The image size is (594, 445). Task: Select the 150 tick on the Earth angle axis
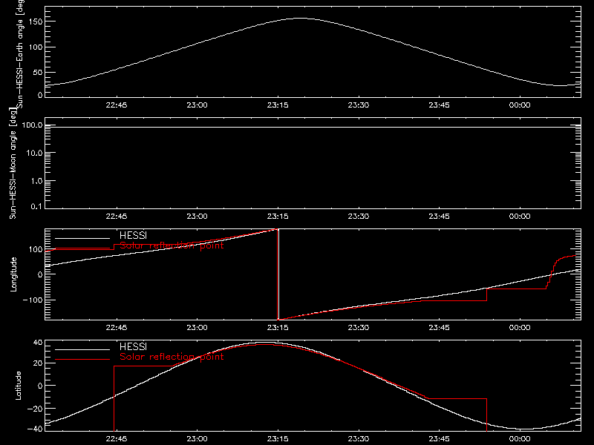[36, 22]
